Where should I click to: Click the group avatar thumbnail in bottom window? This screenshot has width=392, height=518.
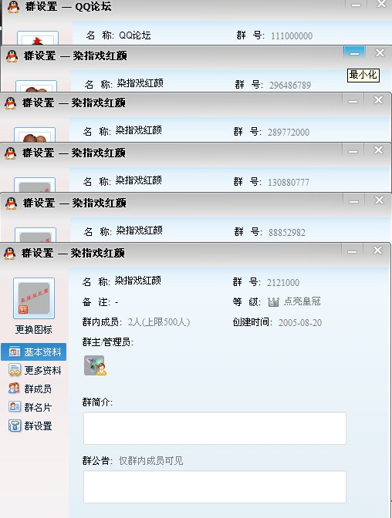click(34, 298)
